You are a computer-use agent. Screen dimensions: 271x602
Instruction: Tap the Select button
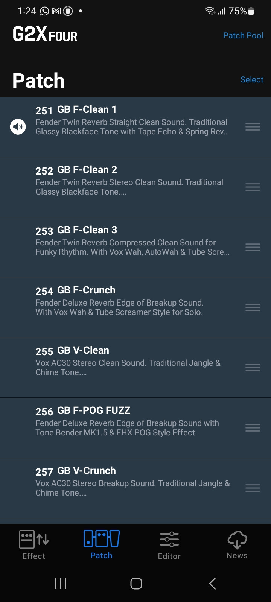pos(252,80)
